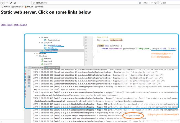
Task: Fold the httpPort method at line 18
Action: click(x=92, y=46)
